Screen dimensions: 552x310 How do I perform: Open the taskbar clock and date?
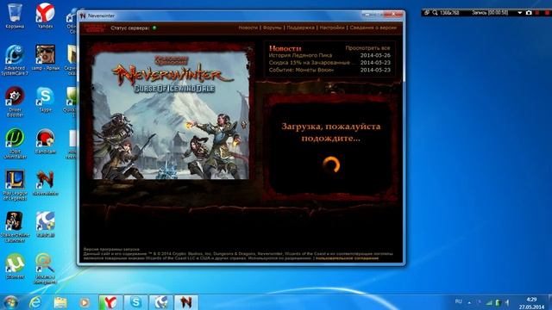[x=531, y=303]
